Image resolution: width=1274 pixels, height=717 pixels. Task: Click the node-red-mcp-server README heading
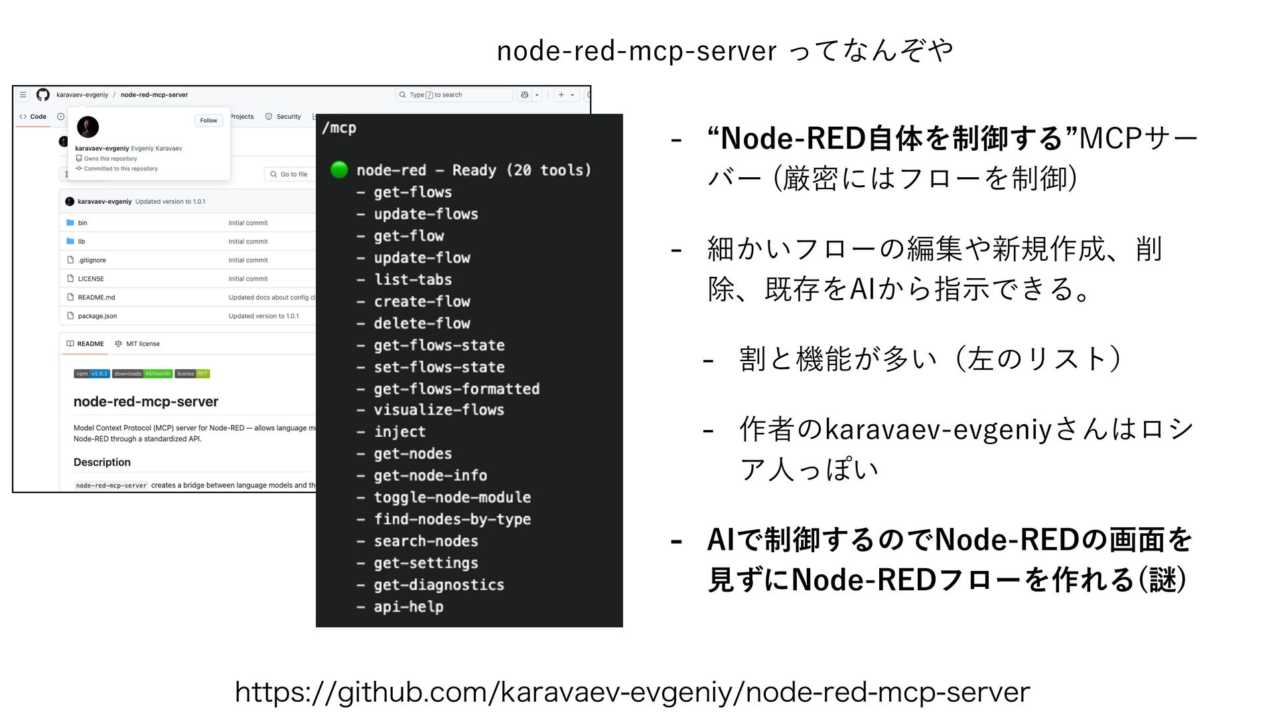[146, 402]
